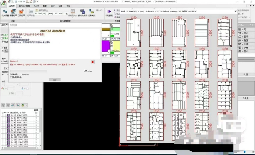Toggle the unchecked green-text checkbox in left panel
This screenshot has width=255, height=155.
point(2,38)
